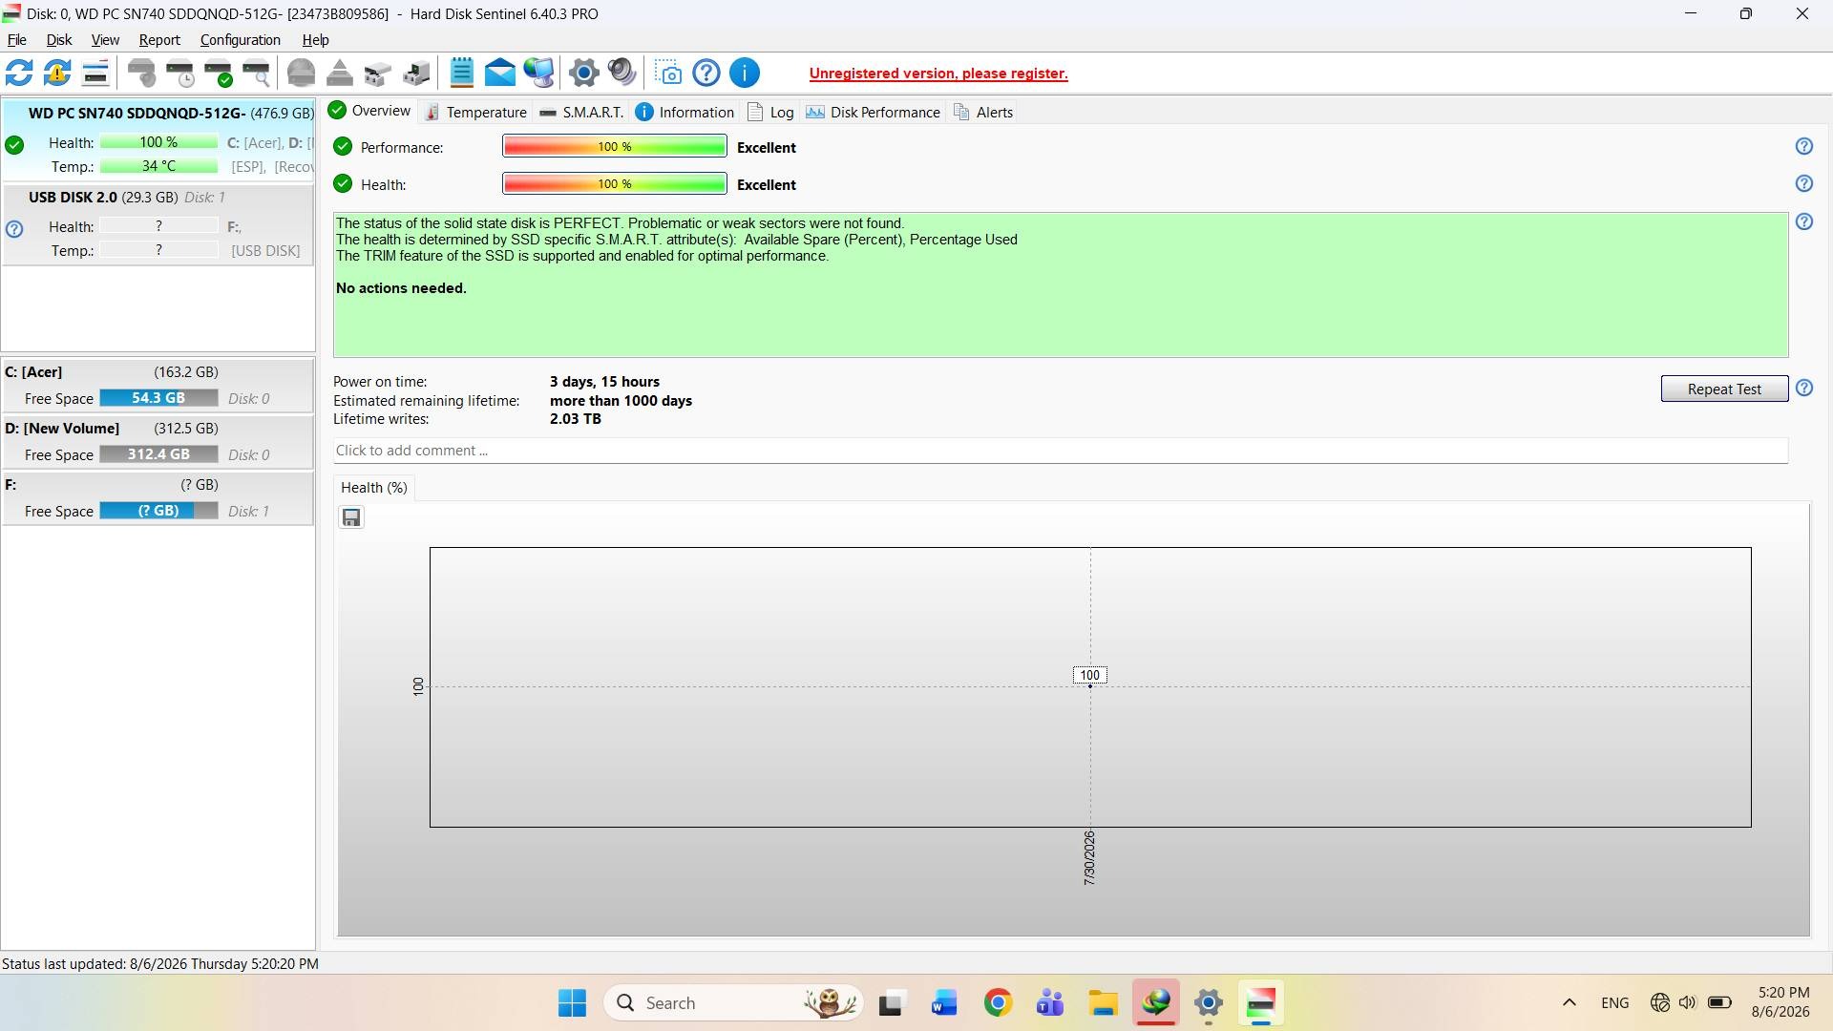
Task: Click the 'Status last updated' status bar text
Action: (160, 964)
